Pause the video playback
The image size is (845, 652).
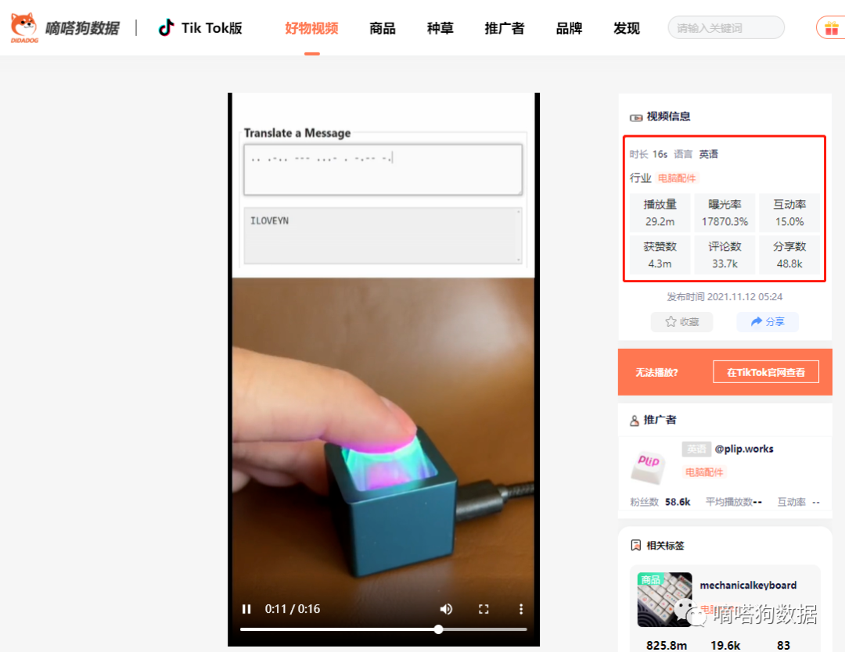coord(246,609)
